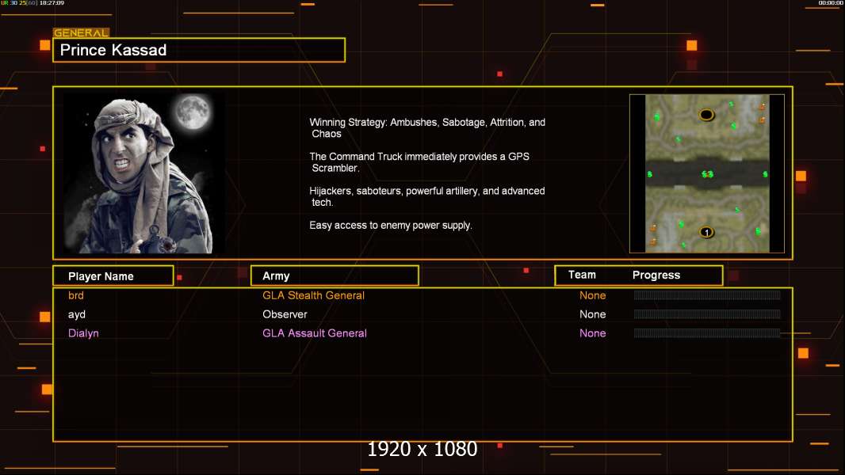
Task: Click the Hijackers, saboteurs description line
Action: point(426,196)
